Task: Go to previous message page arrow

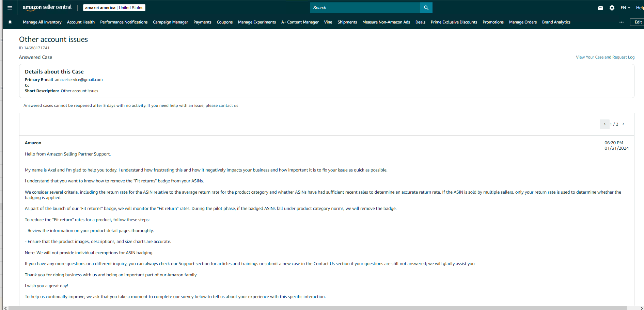Action: (x=604, y=124)
